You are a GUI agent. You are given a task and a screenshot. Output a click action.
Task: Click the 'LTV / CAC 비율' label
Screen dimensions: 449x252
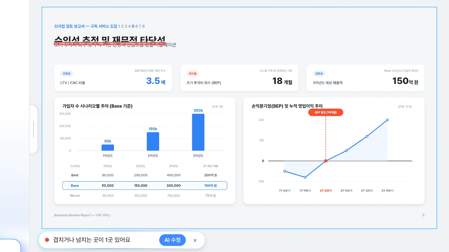coord(73,83)
